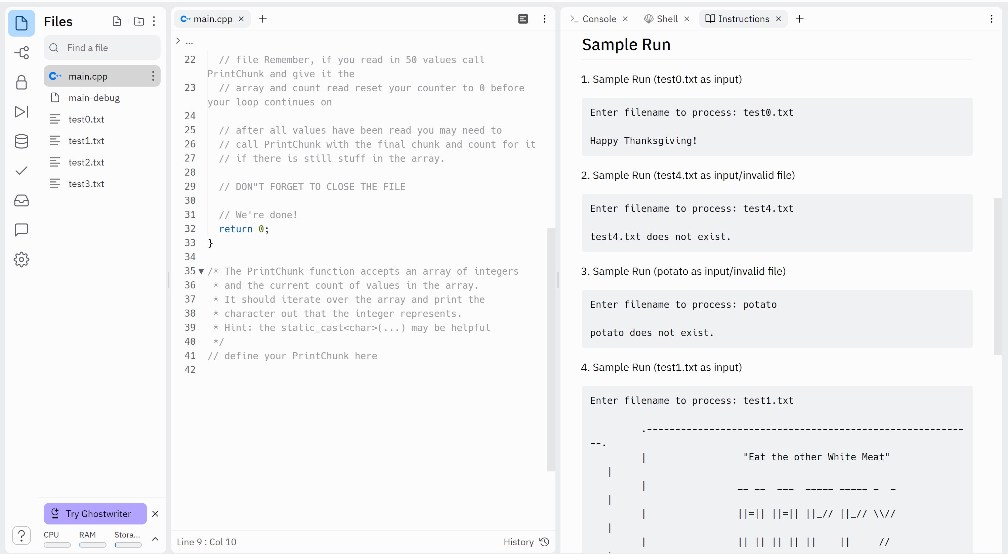This screenshot has height=554, width=1008.
Task: Switch to the Console tab
Action: (599, 19)
